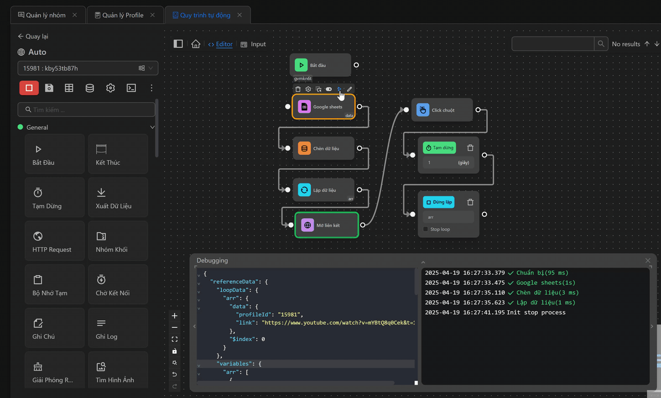Switch to the Quản lý nhóm tab
The image size is (661, 398).
45,15
